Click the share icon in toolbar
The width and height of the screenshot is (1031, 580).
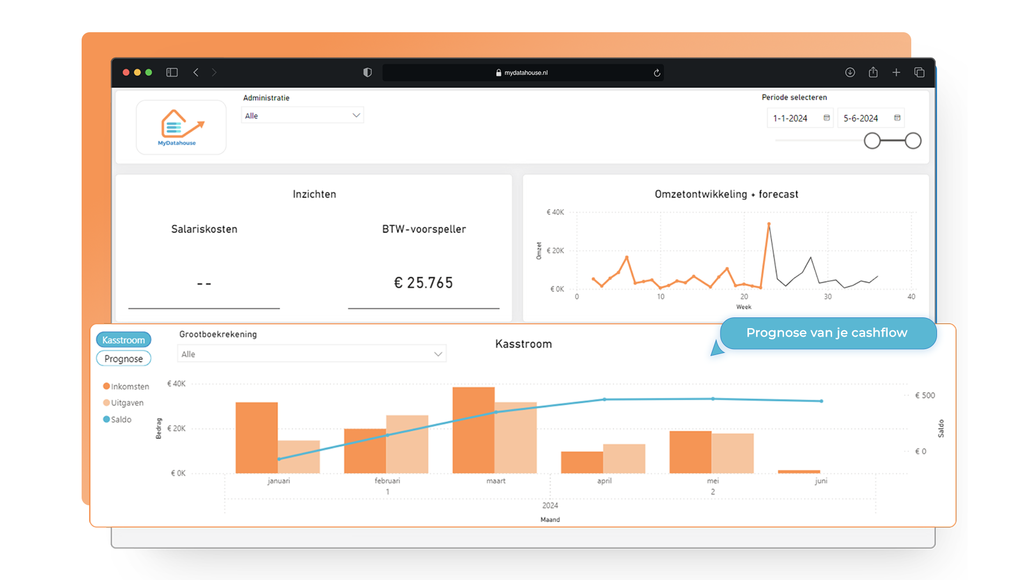tap(873, 73)
